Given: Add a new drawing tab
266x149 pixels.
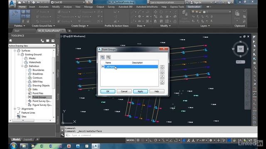Looking at the screenshot, I should click(x=69, y=31).
